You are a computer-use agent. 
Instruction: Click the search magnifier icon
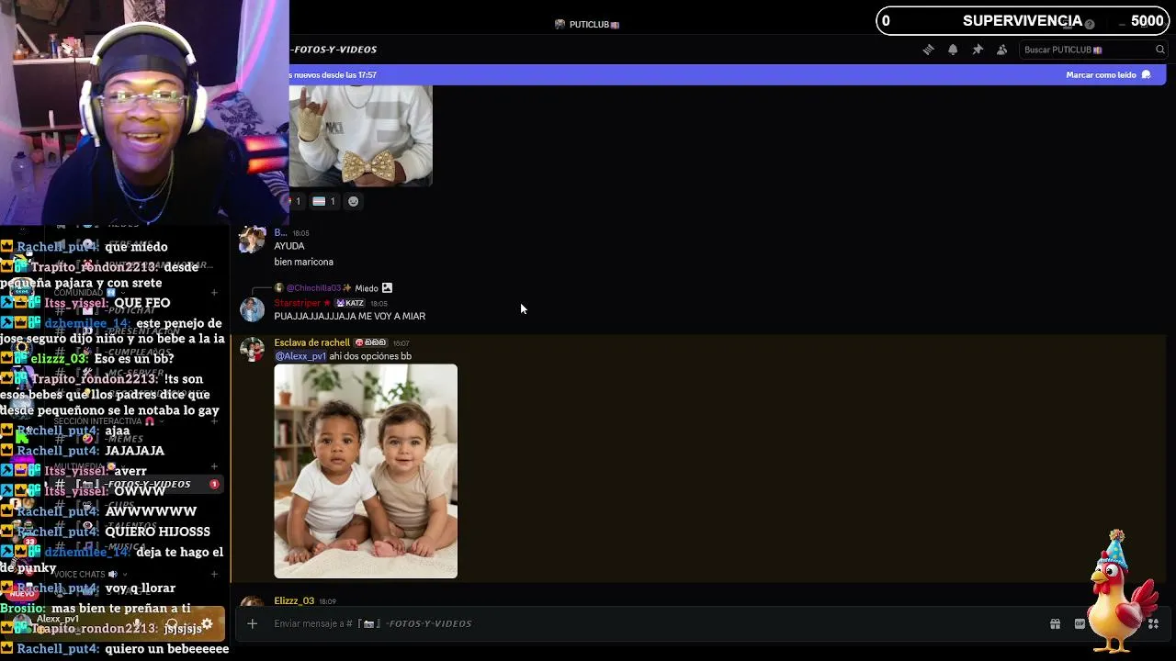[x=1159, y=50]
